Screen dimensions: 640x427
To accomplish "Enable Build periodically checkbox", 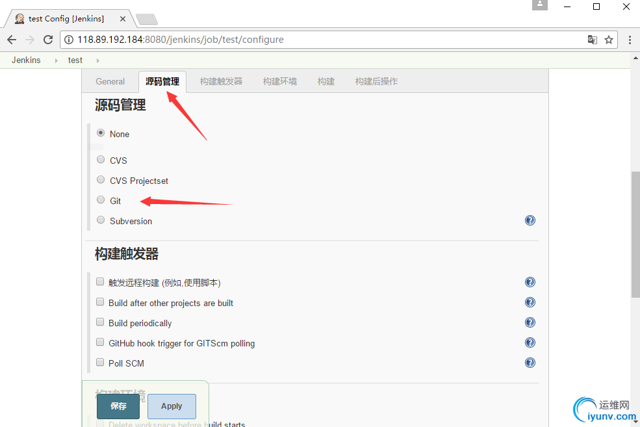I will pos(100,322).
